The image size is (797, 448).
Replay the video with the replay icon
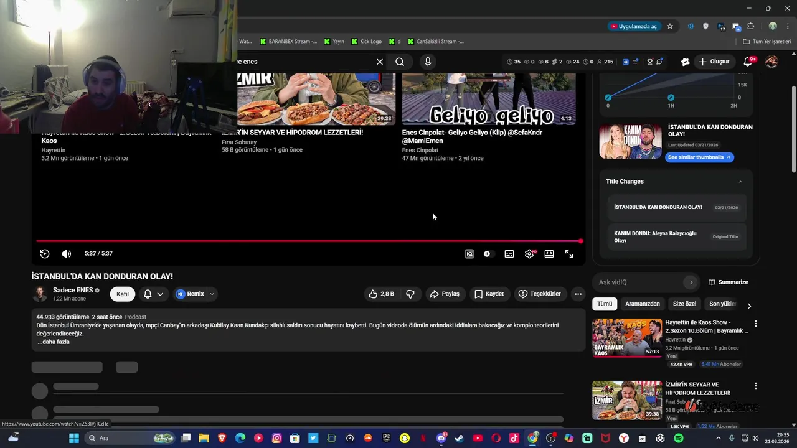(45, 254)
